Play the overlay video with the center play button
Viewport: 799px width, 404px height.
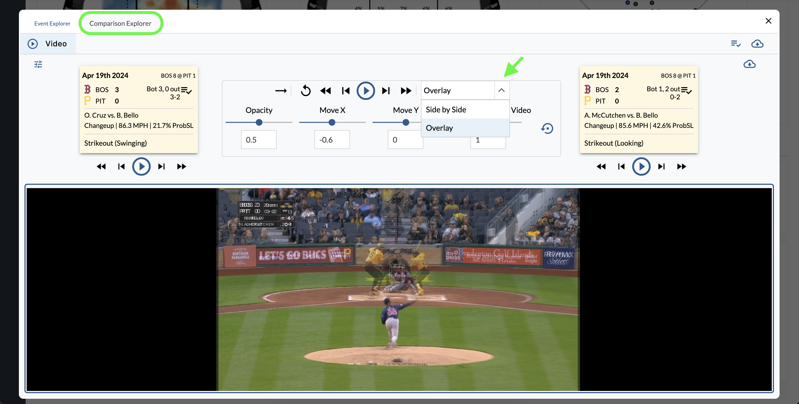click(366, 90)
